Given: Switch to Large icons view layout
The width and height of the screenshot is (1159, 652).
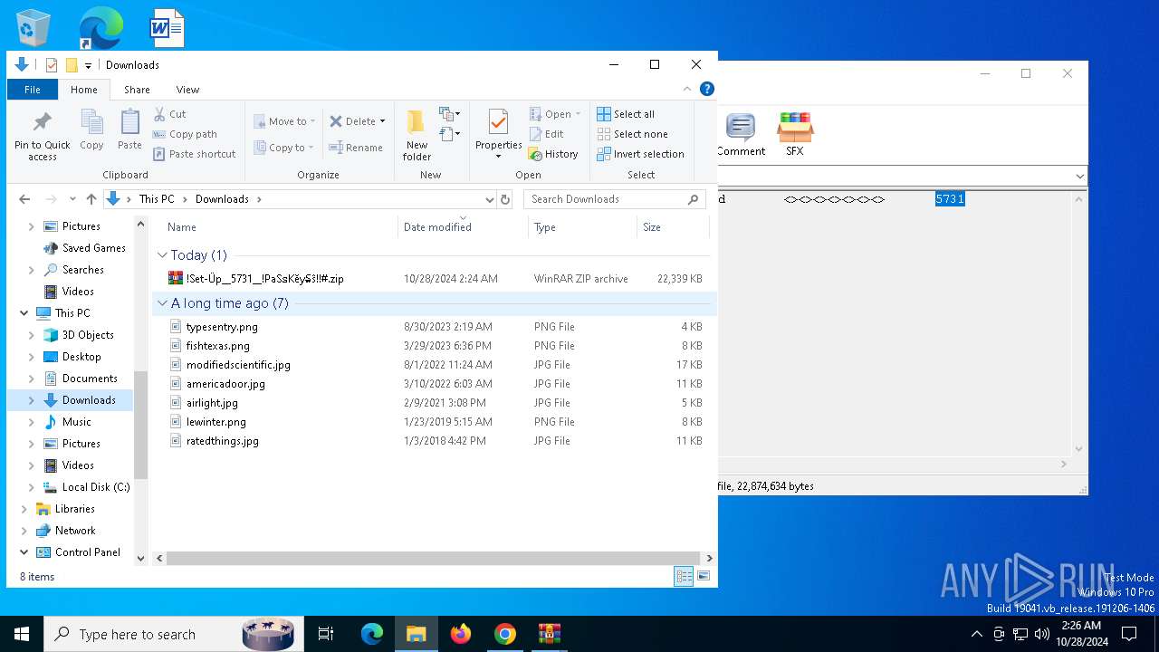Looking at the screenshot, I should (704, 576).
